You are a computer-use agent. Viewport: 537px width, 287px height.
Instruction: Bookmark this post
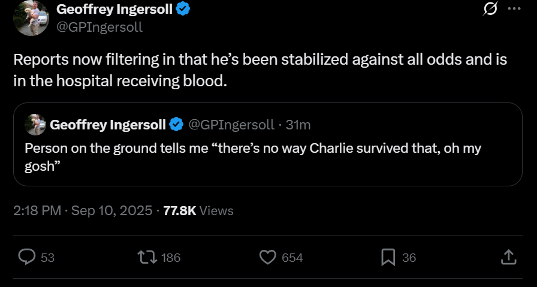point(388,257)
